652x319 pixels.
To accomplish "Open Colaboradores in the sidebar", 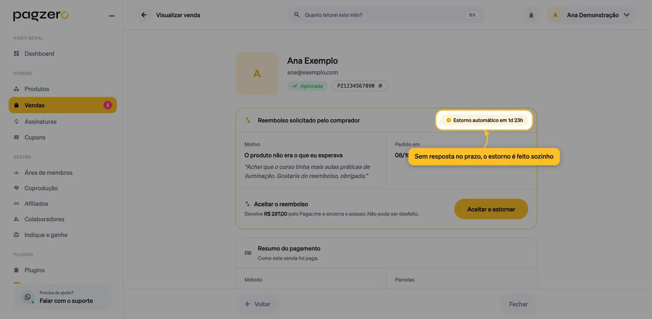I will pos(63,219).
